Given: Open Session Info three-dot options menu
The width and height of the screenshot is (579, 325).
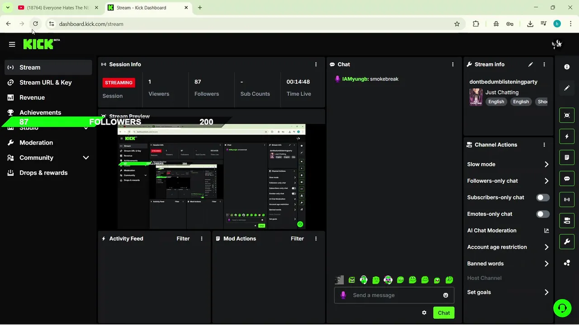Looking at the screenshot, I should click(316, 65).
